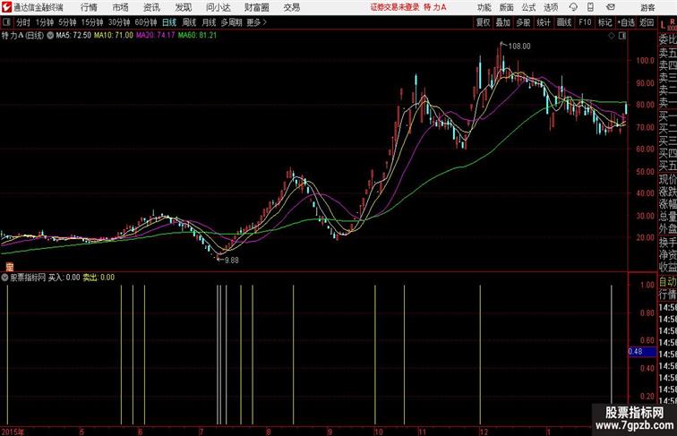Click the 9.88 low price label

[232, 261]
